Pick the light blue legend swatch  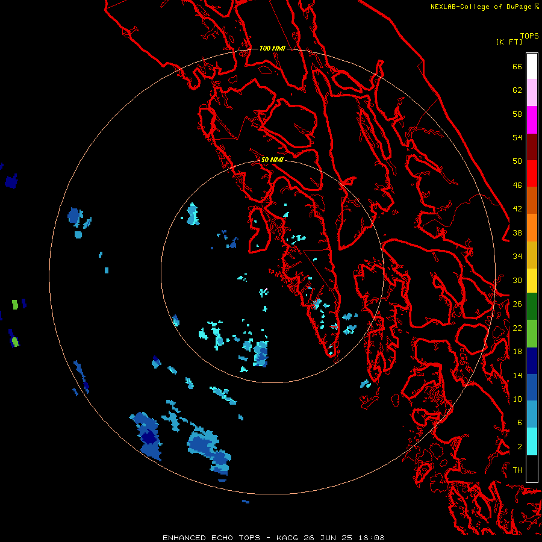(x=532, y=414)
